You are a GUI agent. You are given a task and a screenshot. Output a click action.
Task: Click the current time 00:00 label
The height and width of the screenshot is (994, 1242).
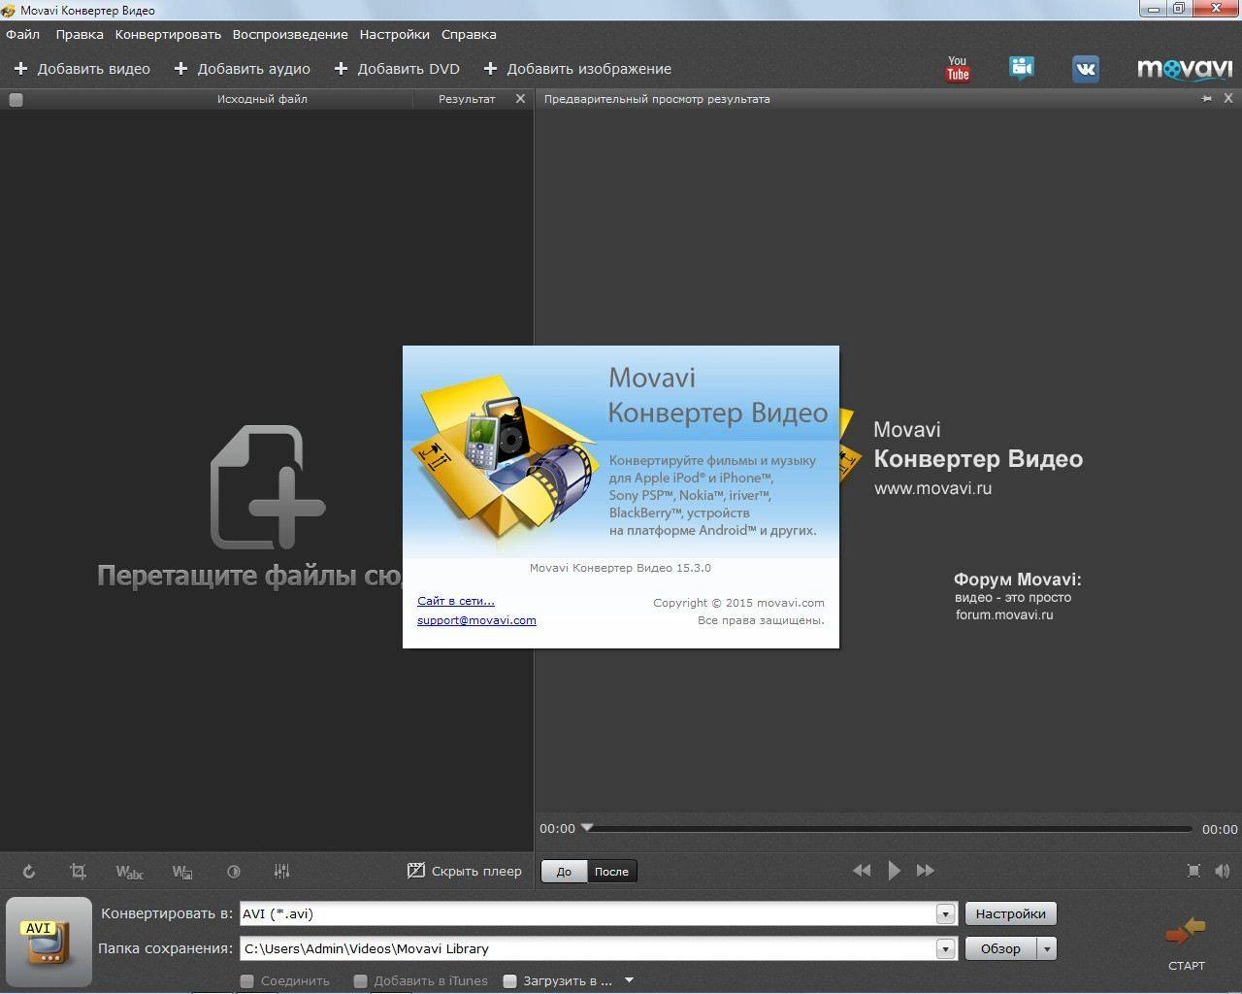557,828
